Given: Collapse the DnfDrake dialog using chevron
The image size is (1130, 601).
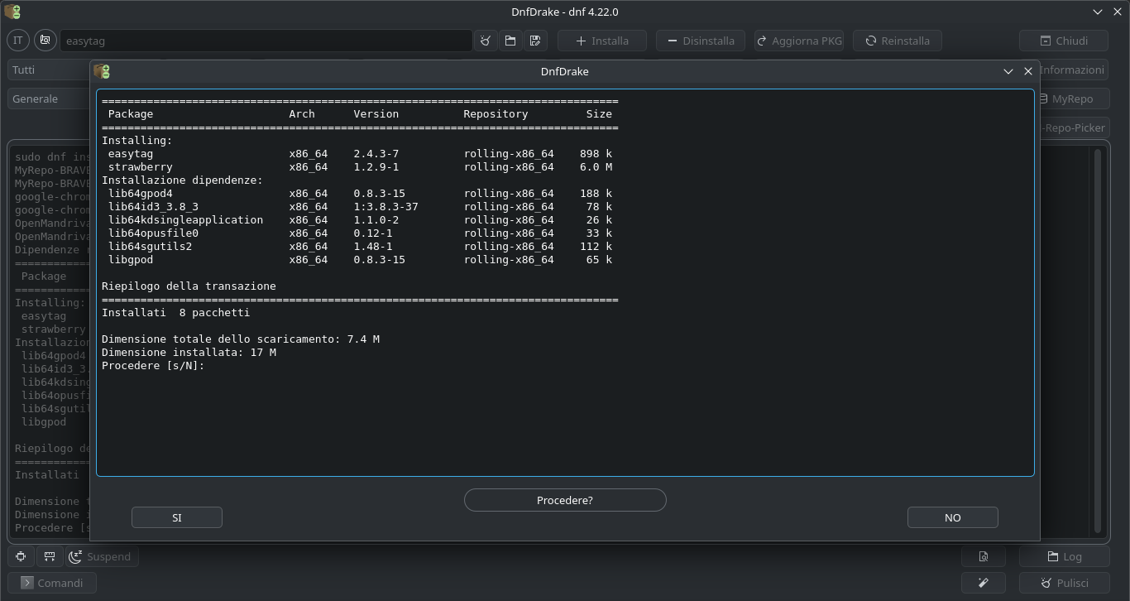Looking at the screenshot, I should point(1008,71).
